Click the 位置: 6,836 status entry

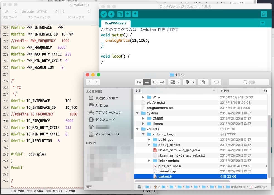tap(53, 191)
